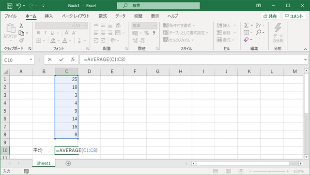Toggle Italic formatting
Image resolution: width=310 pixels, height=175 pixels.
click(x=45, y=33)
